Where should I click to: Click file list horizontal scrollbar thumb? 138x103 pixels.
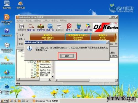[x=74, y=80]
